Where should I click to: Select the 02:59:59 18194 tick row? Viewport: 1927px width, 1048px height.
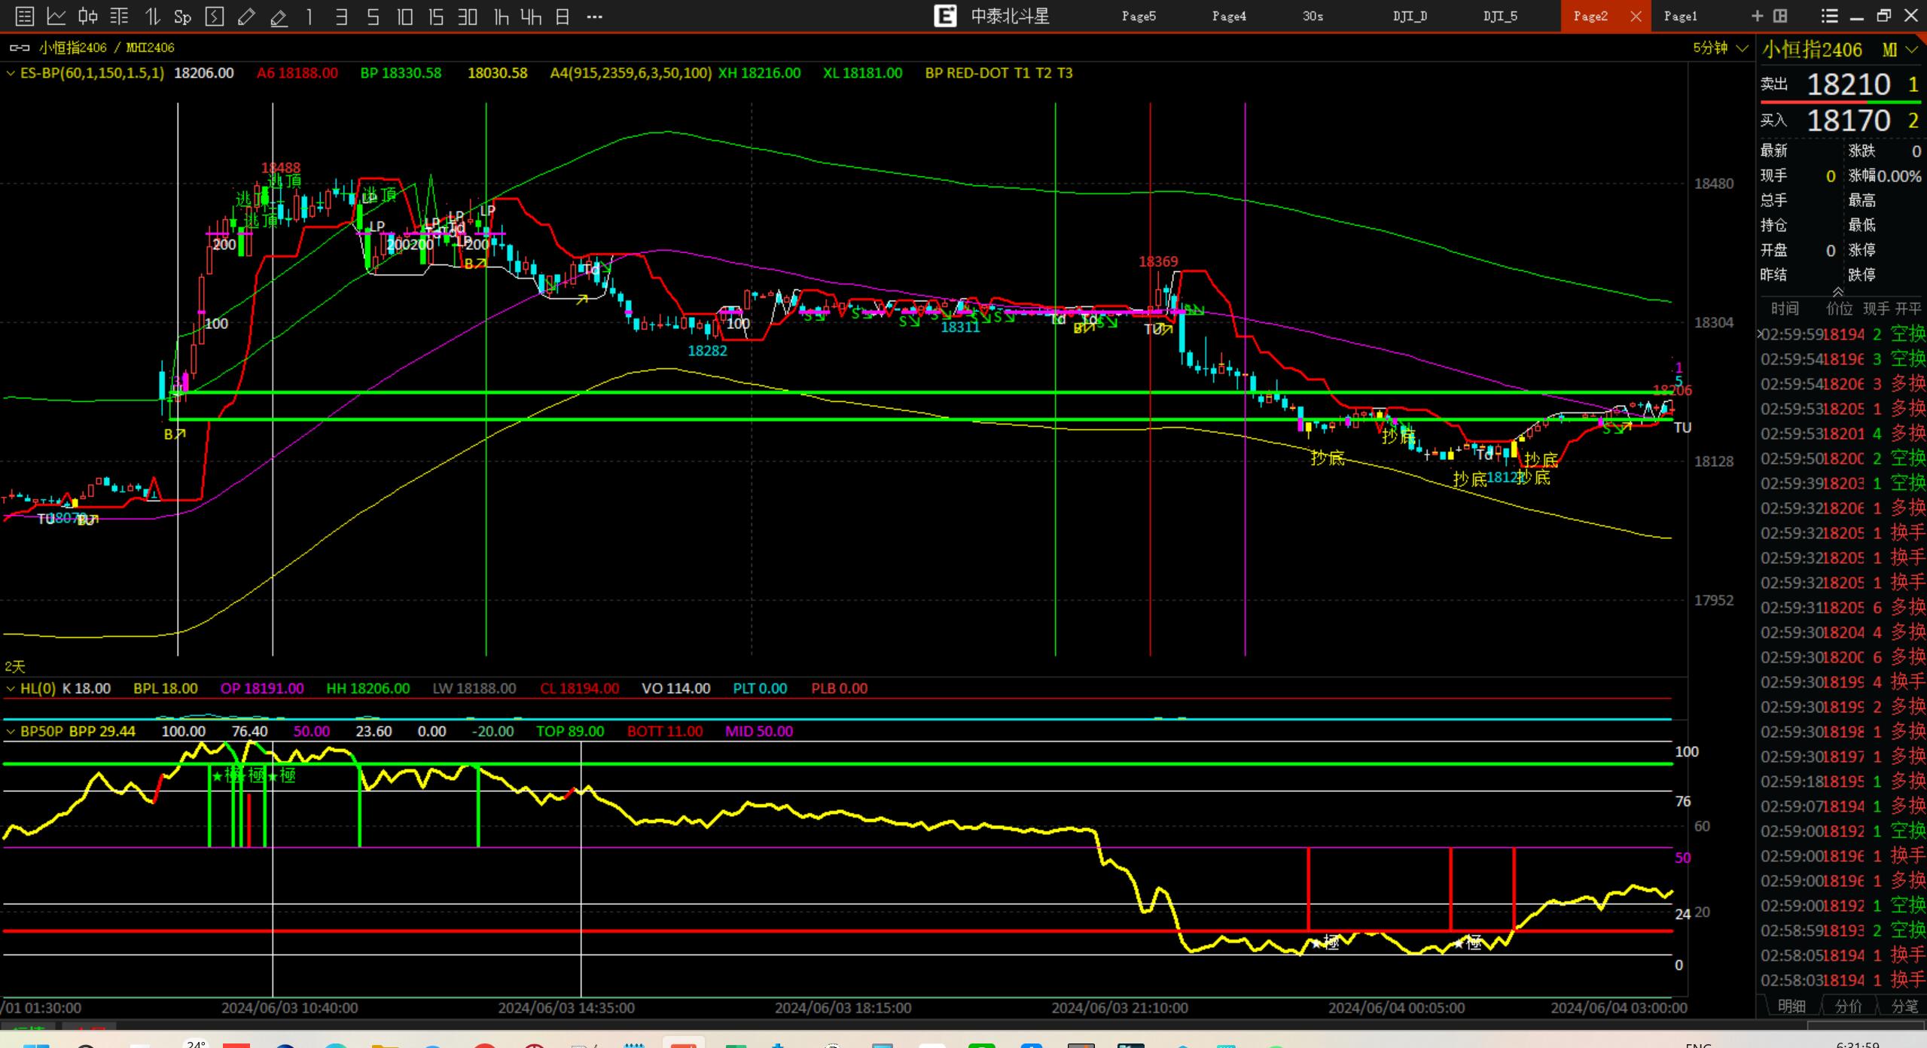[x=1842, y=334]
